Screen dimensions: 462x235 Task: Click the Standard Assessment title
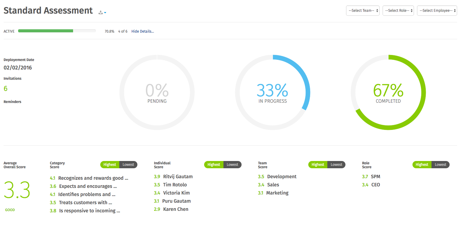tap(48, 11)
